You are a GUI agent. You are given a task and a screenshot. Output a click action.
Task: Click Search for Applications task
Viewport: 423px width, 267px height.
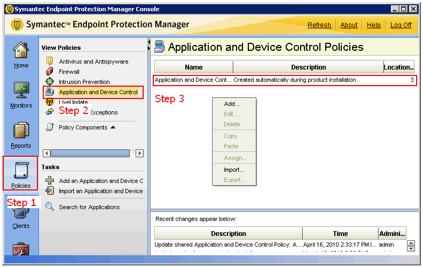tap(89, 207)
